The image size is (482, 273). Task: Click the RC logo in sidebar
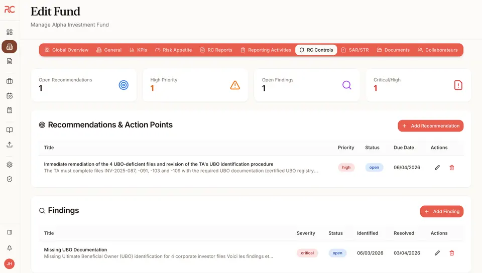[x=10, y=10]
